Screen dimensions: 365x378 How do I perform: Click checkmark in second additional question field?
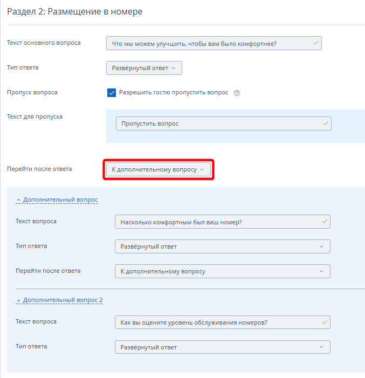tap(325, 322)
